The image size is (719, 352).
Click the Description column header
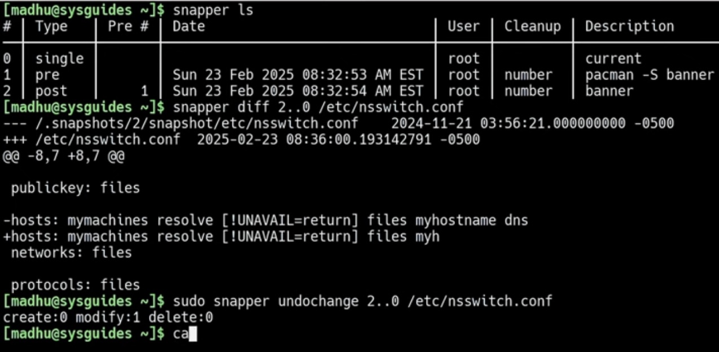[630, 27]
